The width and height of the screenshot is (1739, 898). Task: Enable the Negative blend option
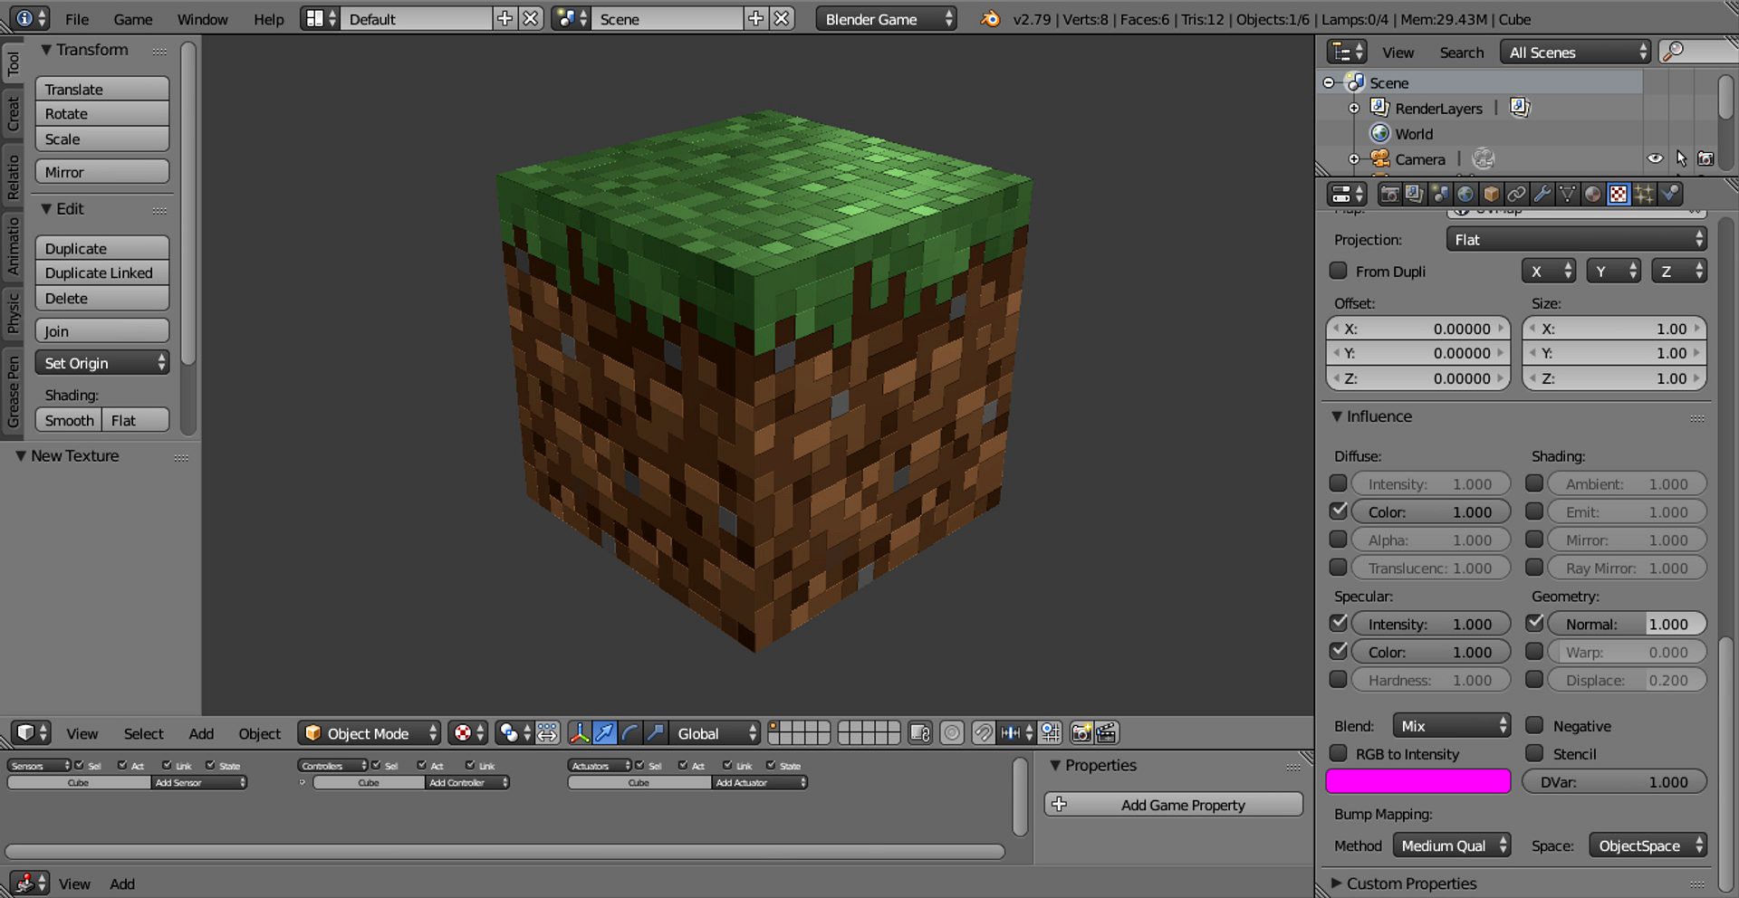click(1534, 725)
